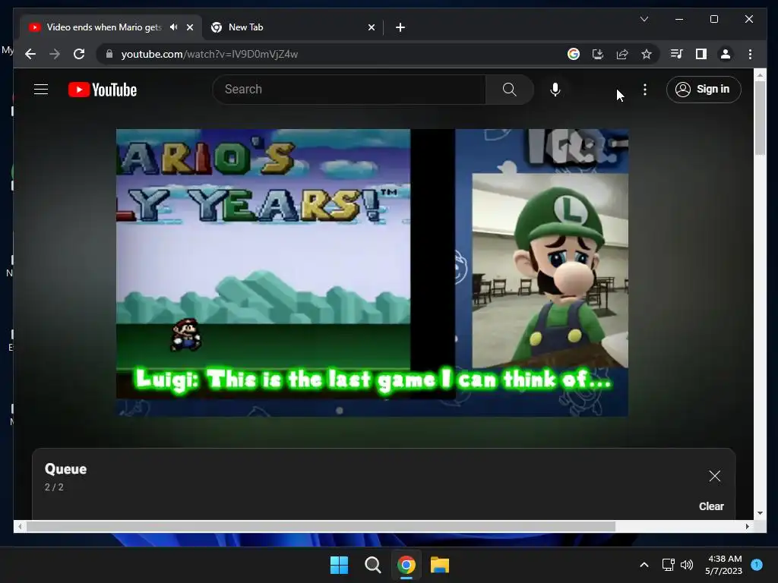Install app icon in address bar
The height and width of the screenshot is (583, 778).
click(x=598, y=54)
